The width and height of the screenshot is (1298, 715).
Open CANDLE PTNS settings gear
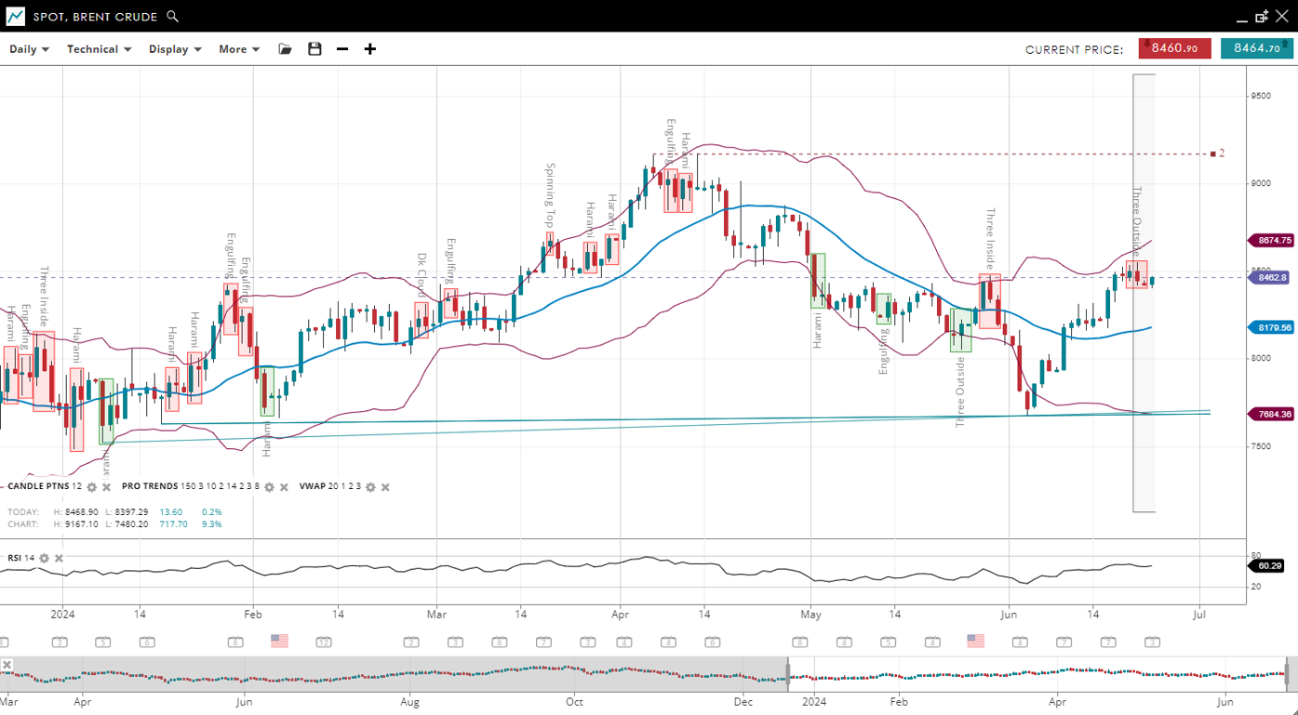point(92,487)
